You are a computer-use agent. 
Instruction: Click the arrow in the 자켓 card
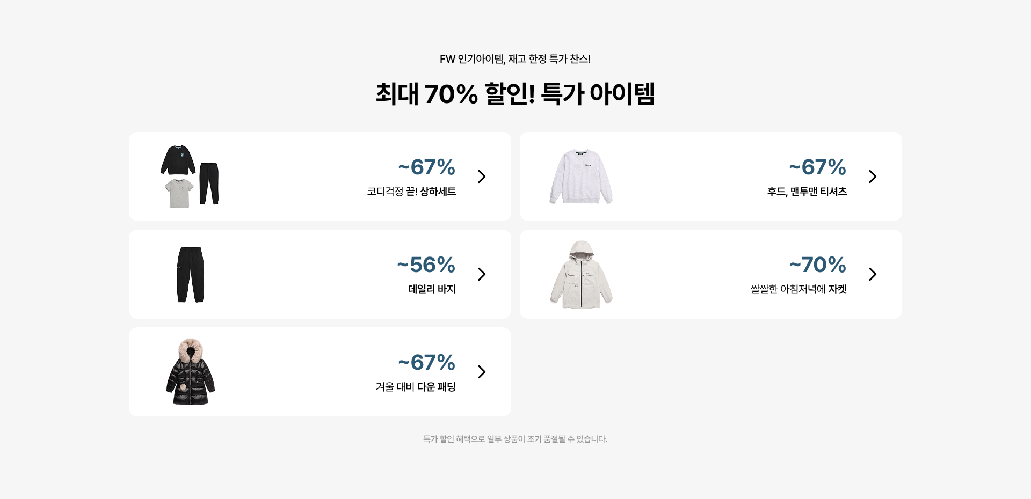point(873,274)
